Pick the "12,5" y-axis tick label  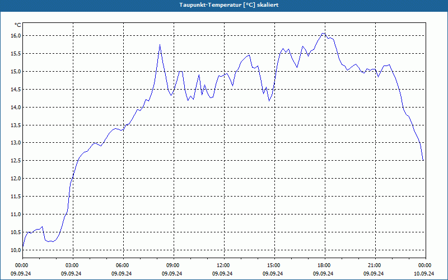click(x=16, y=161)
